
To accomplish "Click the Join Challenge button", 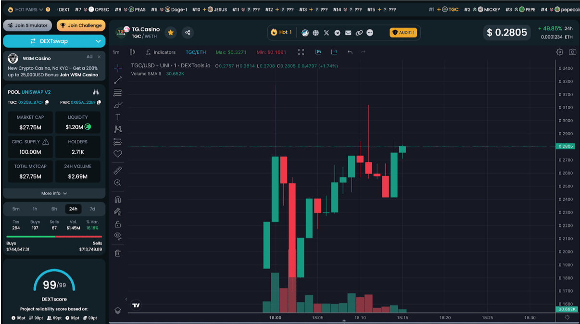I will point(81,25).
